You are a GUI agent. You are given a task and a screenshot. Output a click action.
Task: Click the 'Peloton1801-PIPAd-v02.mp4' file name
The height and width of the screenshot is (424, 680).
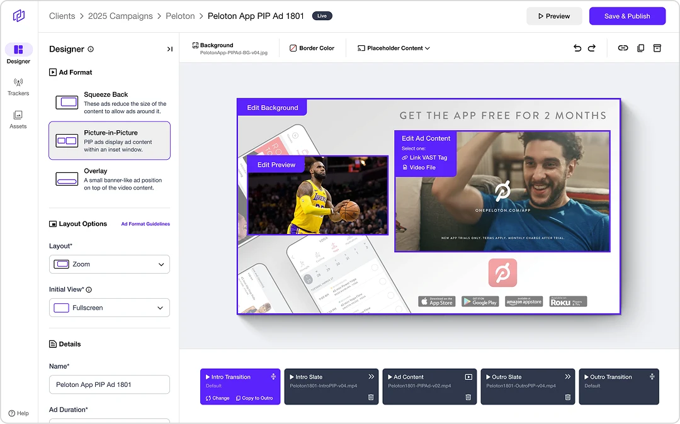click(419, 386)
